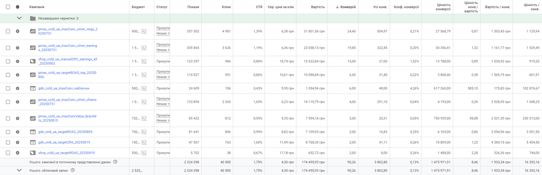542x175 pixels.
Task: Click the Display icon for gdn_cold_ua_maxConv_каблучки campaign
Action: [33, 89]
